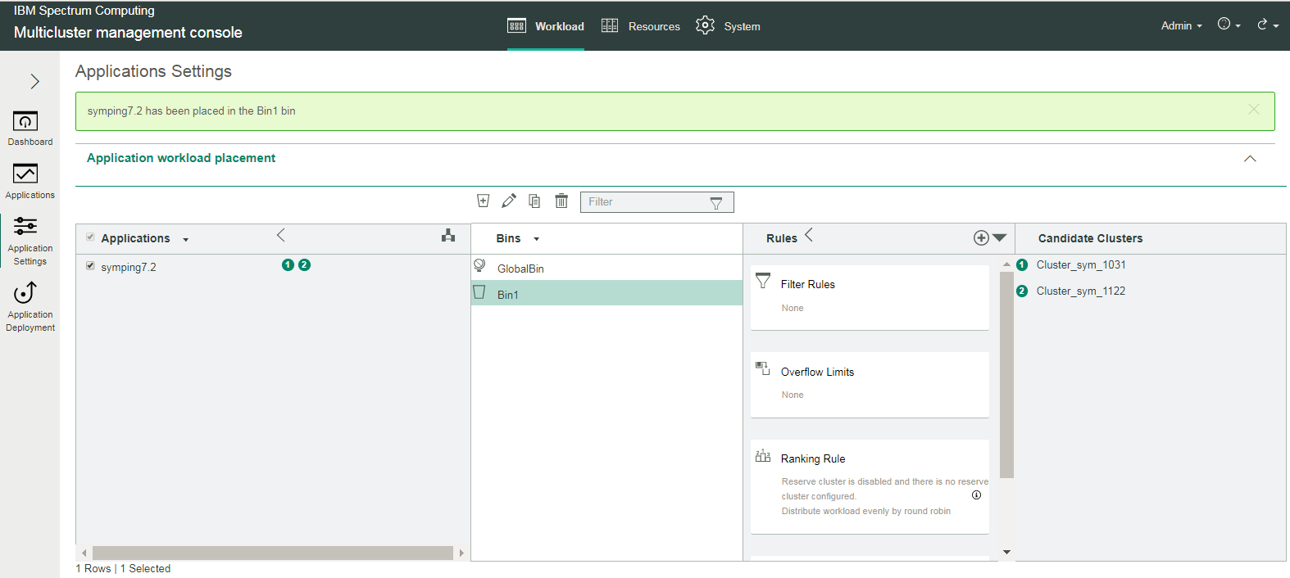Click the delete trash toolbar icon
The width and height of the screenshot is (1290, 578).
click(x=561, y=201)
